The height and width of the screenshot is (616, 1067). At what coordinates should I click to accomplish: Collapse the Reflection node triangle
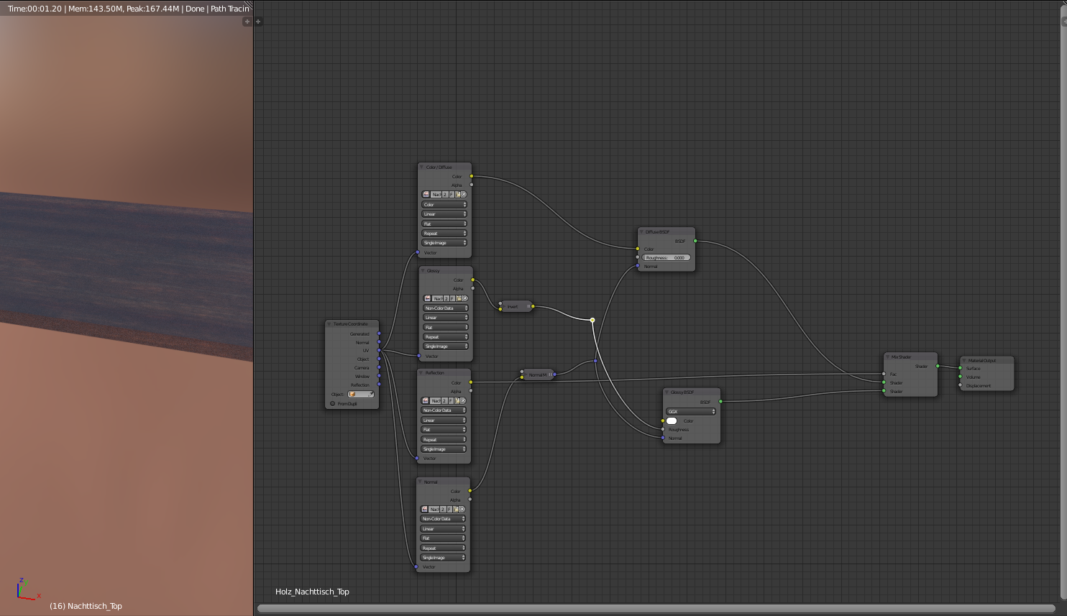[422, 373]
